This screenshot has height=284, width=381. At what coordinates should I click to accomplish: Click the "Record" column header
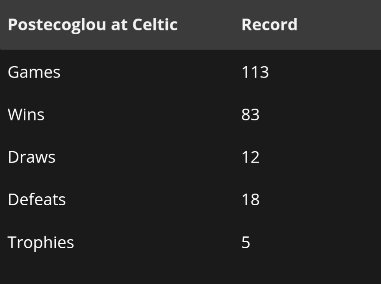click(269, 25)
